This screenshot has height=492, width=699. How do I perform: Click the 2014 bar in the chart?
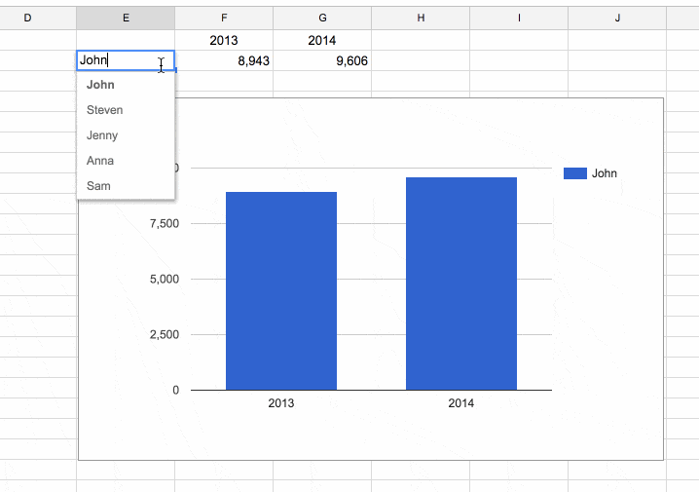[461, 284]
